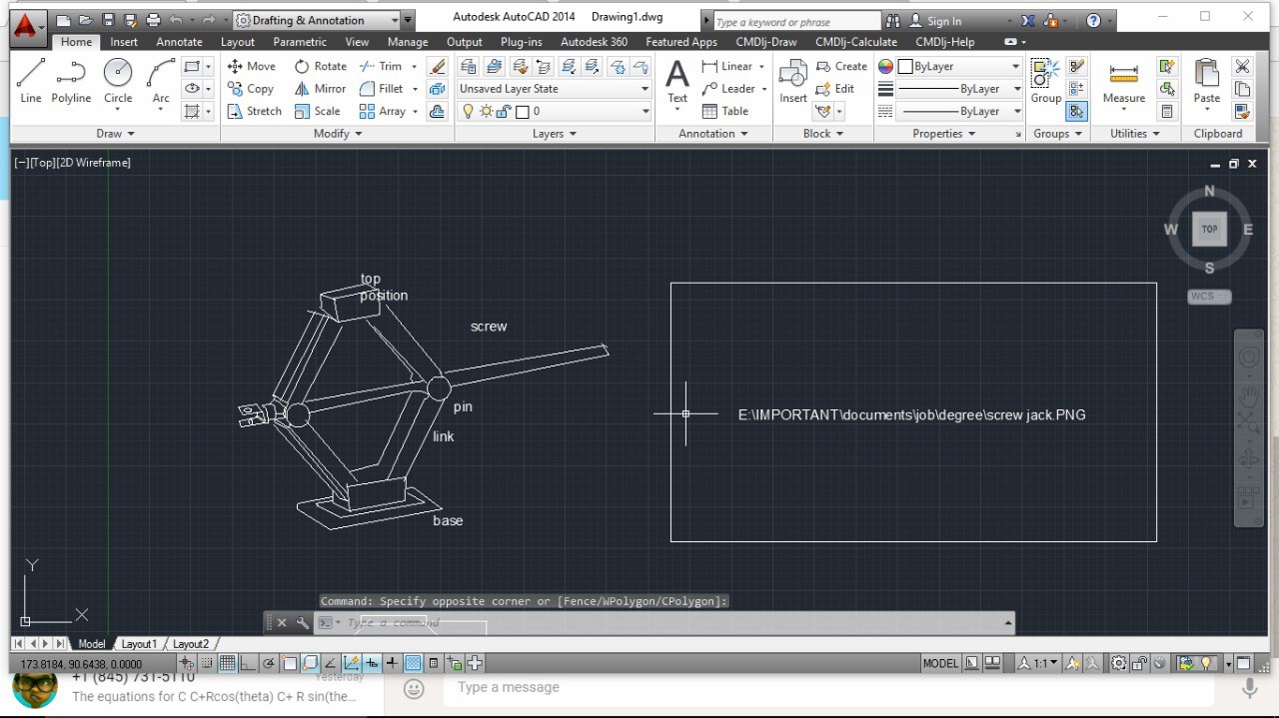Select the Fillet tool
1279x718 pixels.
click(x=386, y=88)
